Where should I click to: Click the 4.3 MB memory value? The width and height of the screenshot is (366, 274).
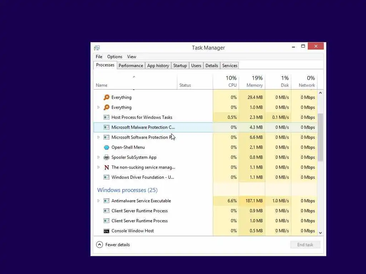[x=256, y=127]
